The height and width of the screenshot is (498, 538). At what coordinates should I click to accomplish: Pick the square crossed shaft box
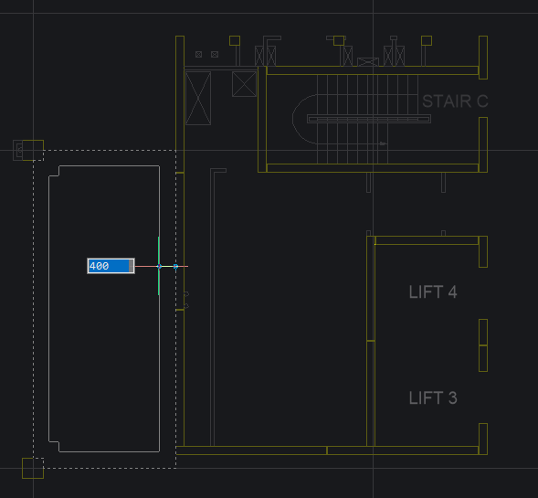tap(244, 84)
